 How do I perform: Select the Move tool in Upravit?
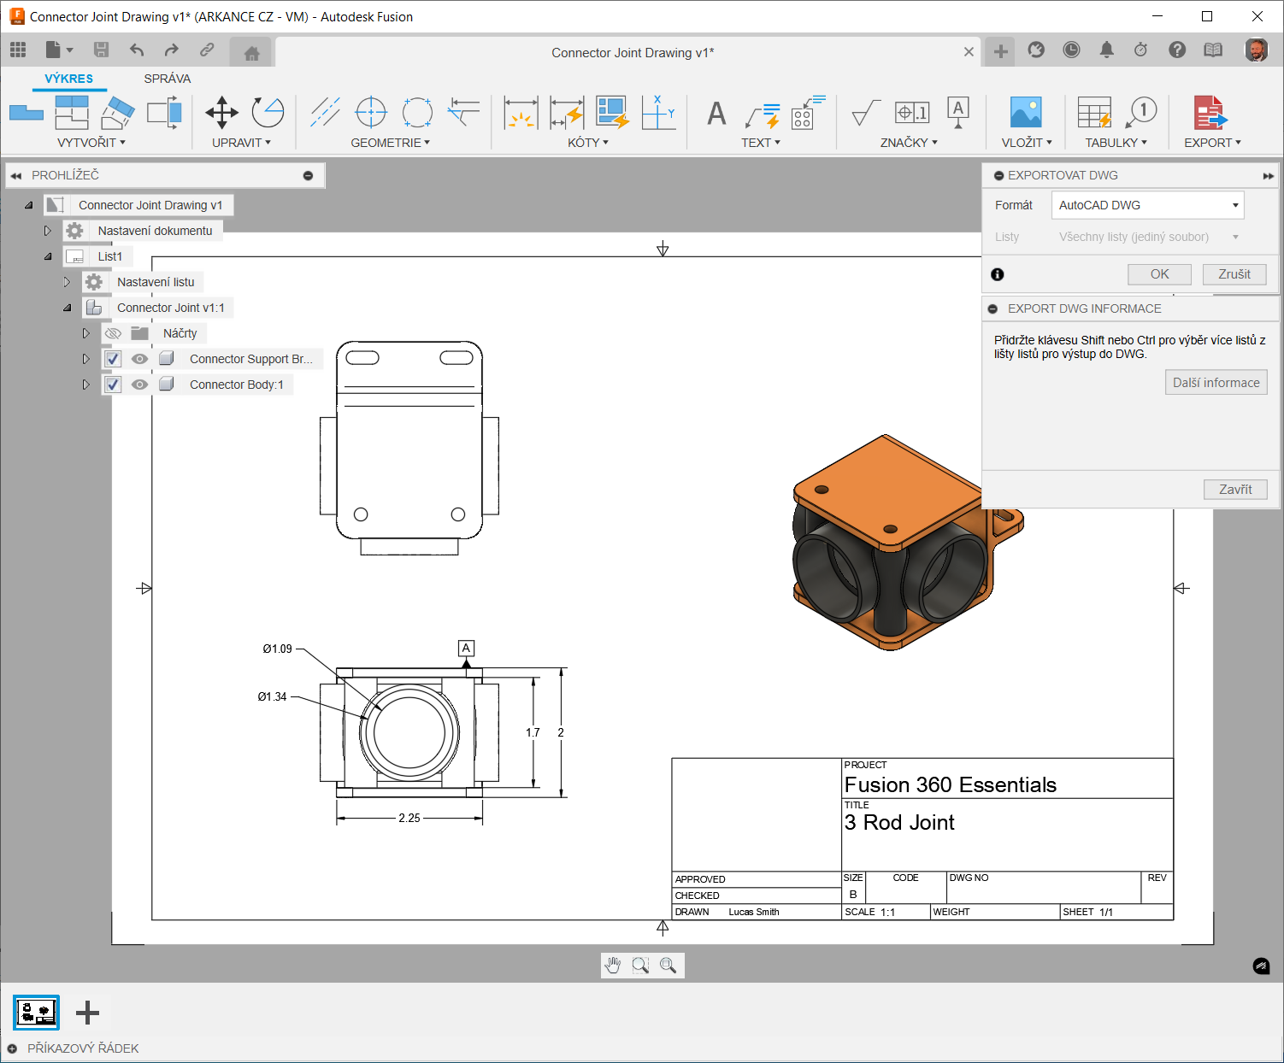tap(221, 112)
